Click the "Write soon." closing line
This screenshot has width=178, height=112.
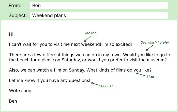click(x=21, y=91)
